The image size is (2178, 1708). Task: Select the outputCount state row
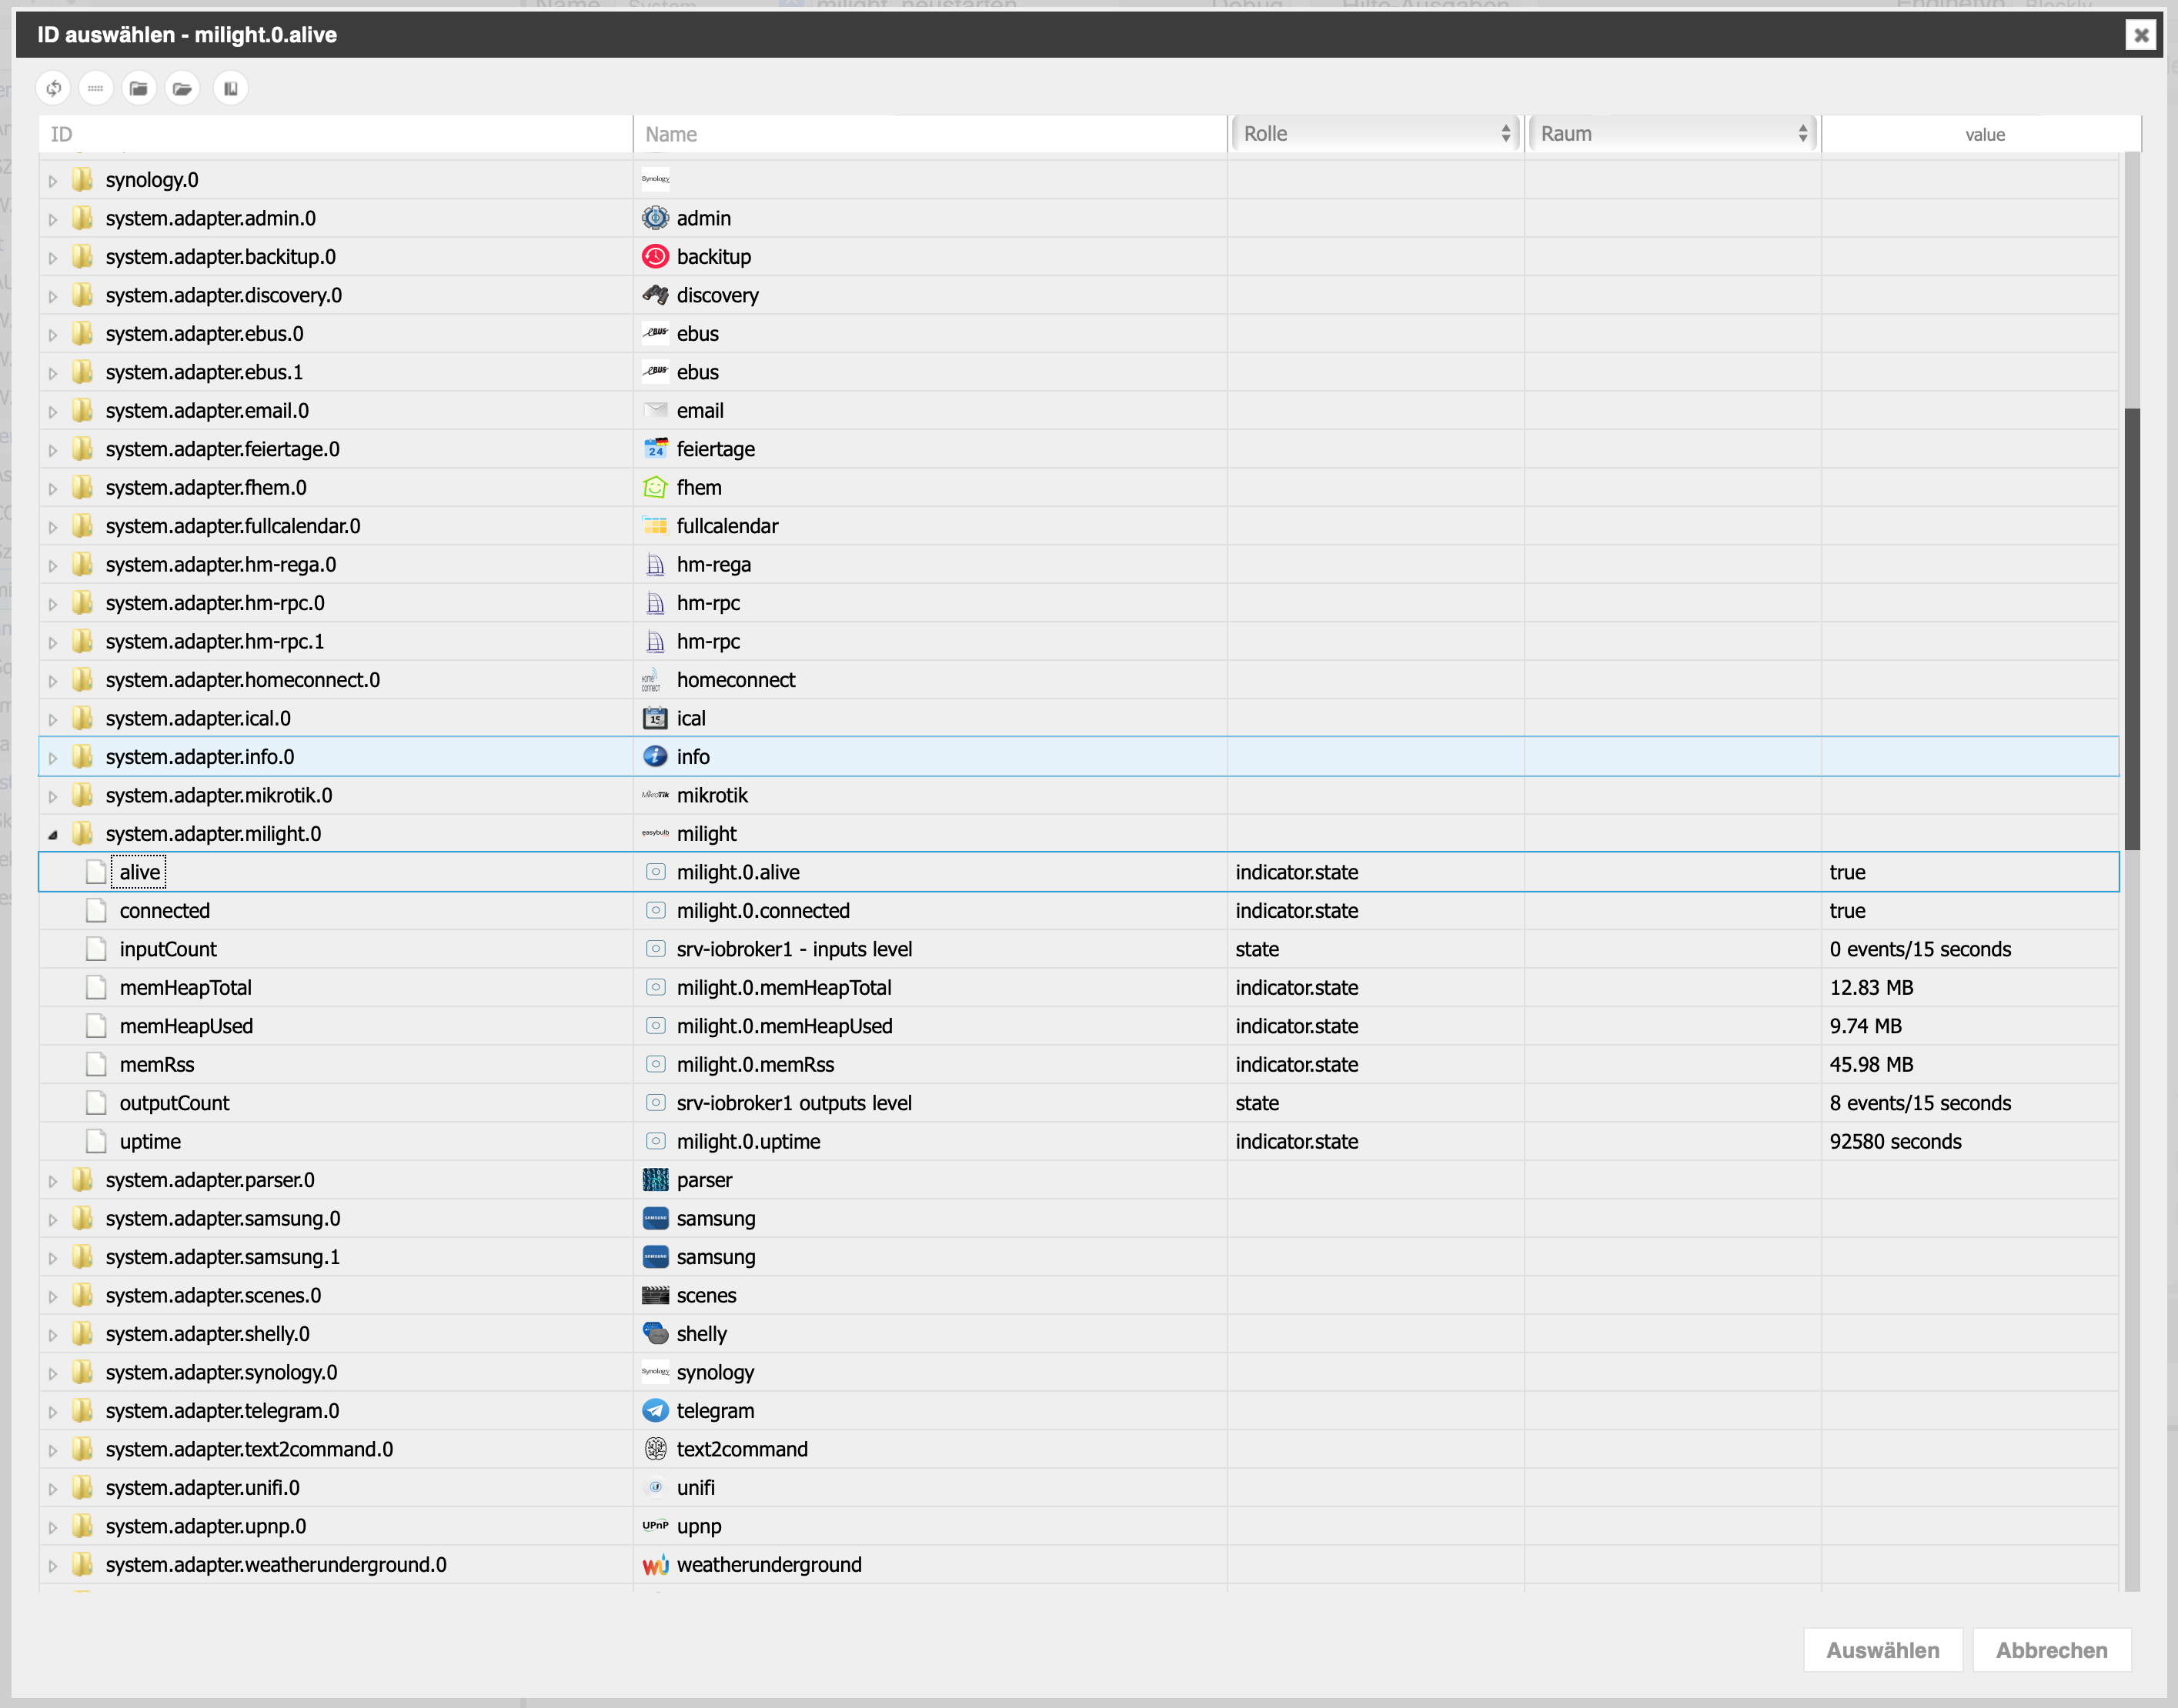[x=1078, y=1103]
